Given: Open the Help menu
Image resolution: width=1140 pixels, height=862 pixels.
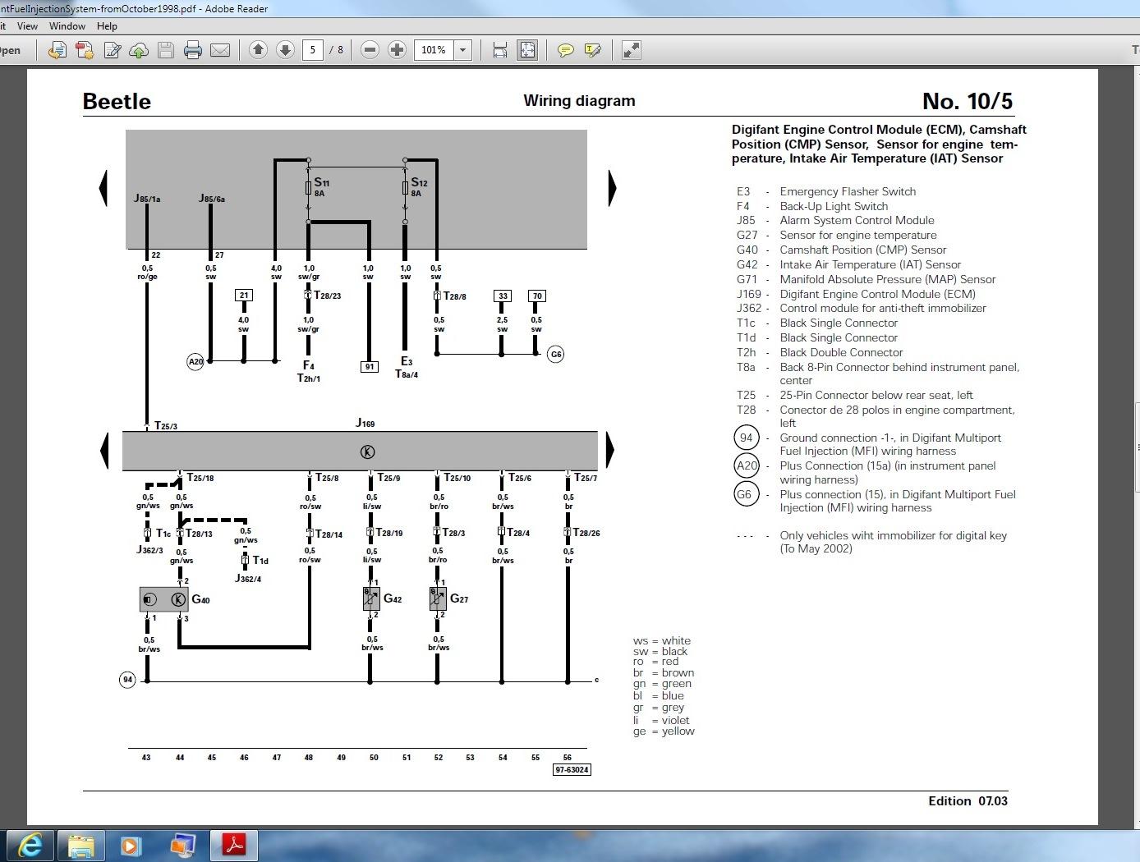Looking at the screenshot, I should click(107, 26).
